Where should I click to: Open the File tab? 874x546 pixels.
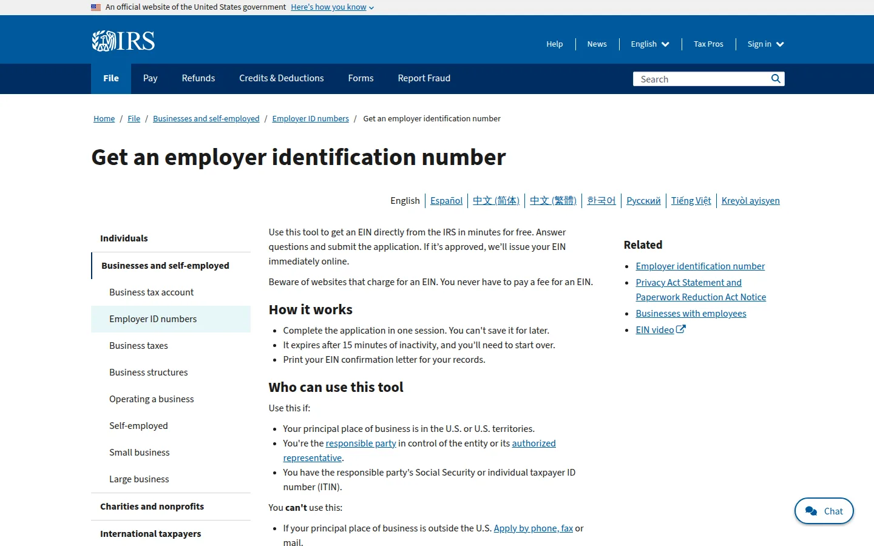111,78
